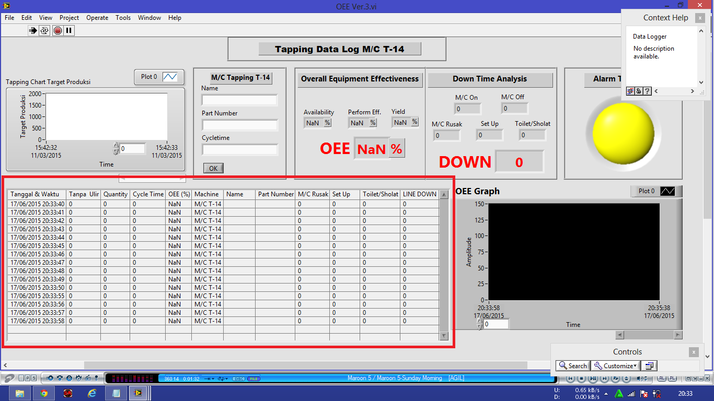Click the pin icon in Controls palette
714x401 pixels.
649,366
